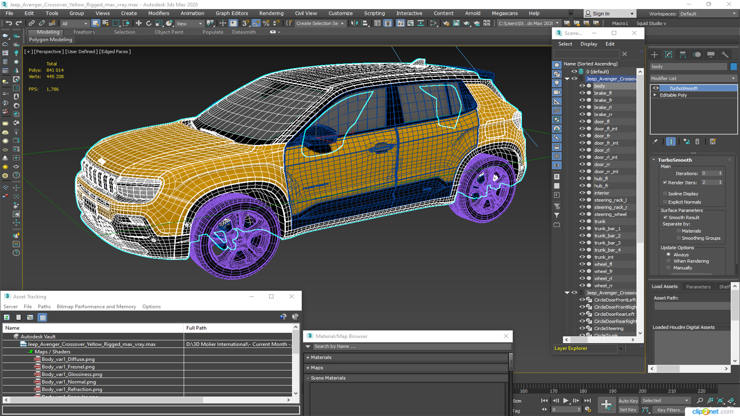Open the Modifier List dropdown
Image resolution: width=740 pixels, height=416 pixels.
pyautogui.click(x=693, y=78)
